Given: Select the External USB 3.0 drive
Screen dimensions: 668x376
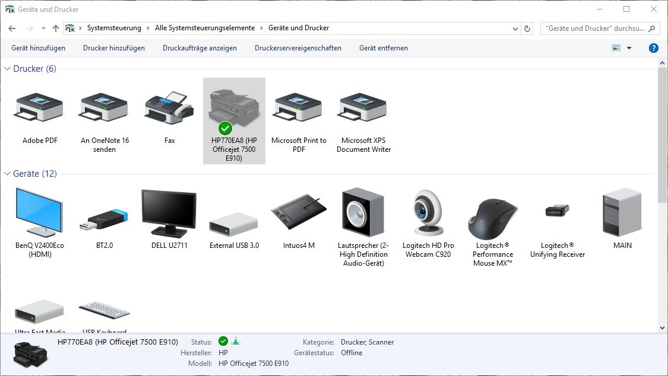Looking at the screenshot, I should (x=234, y=224).
